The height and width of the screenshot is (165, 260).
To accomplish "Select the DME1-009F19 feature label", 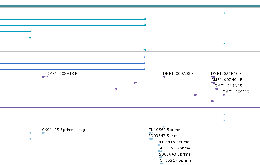I will coord(236,92).
